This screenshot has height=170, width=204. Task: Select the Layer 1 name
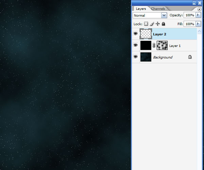(175, 46)
